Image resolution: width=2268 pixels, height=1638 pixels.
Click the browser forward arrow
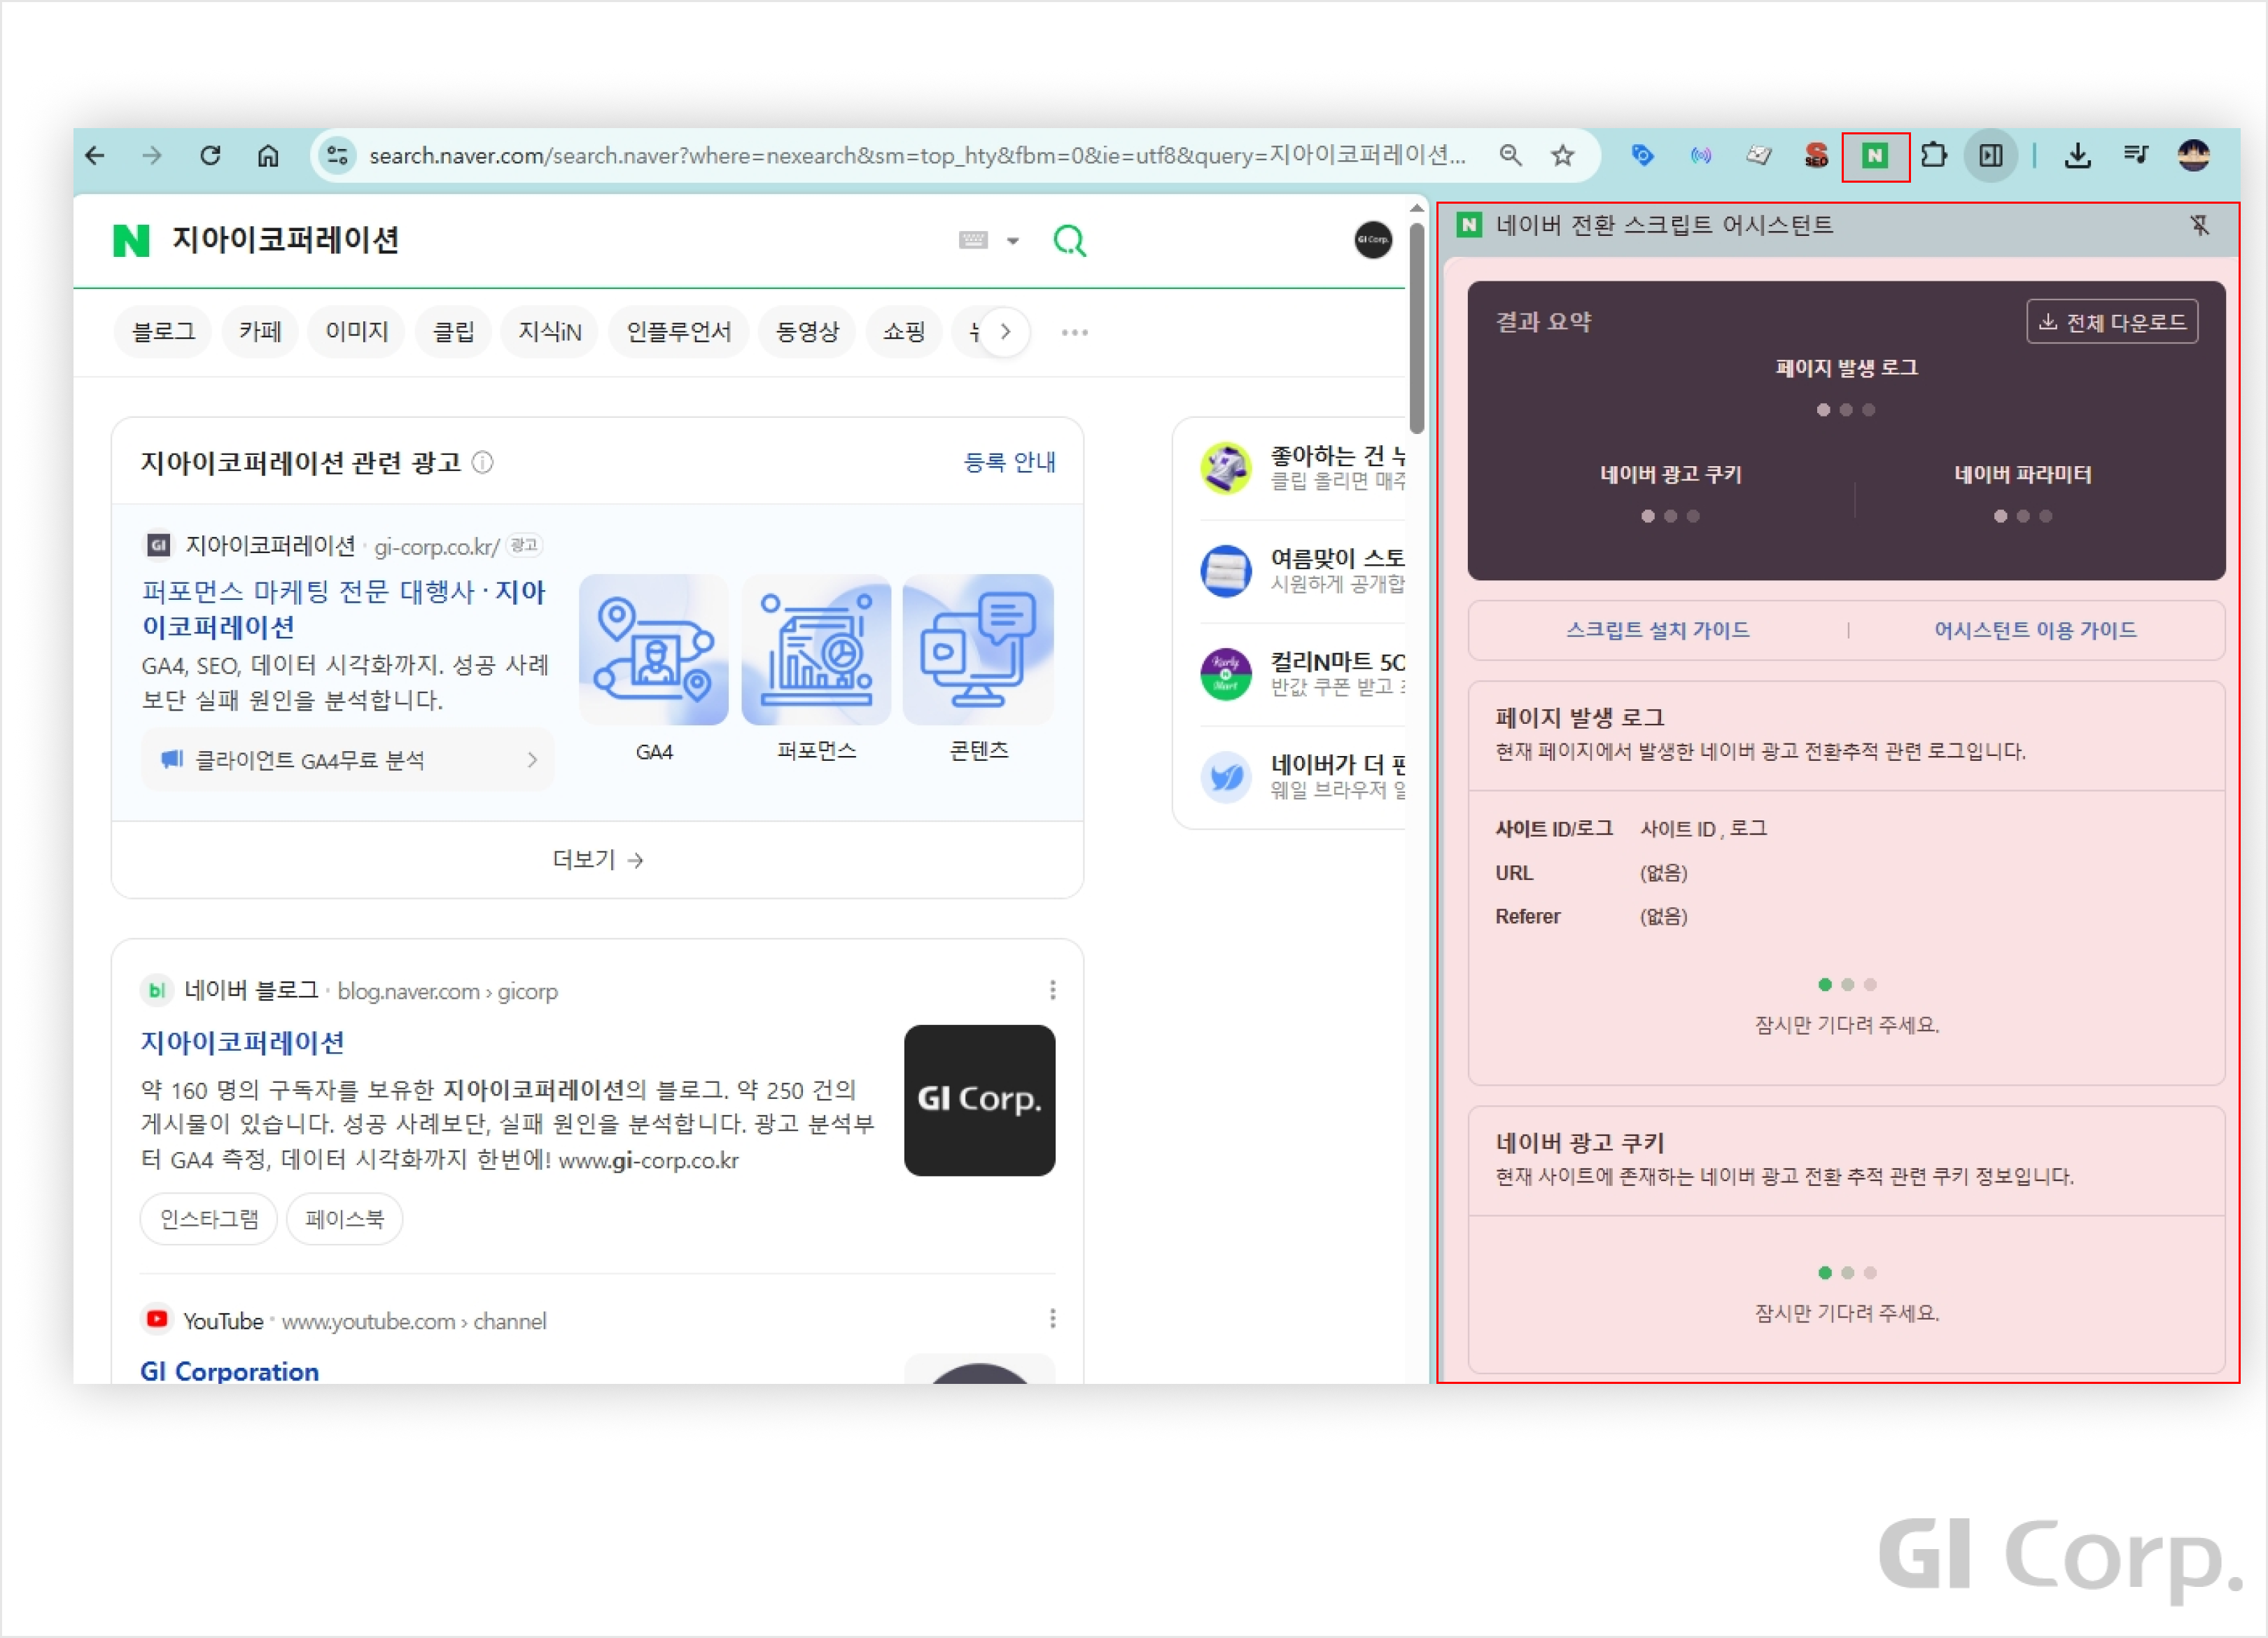coord(152,156)
